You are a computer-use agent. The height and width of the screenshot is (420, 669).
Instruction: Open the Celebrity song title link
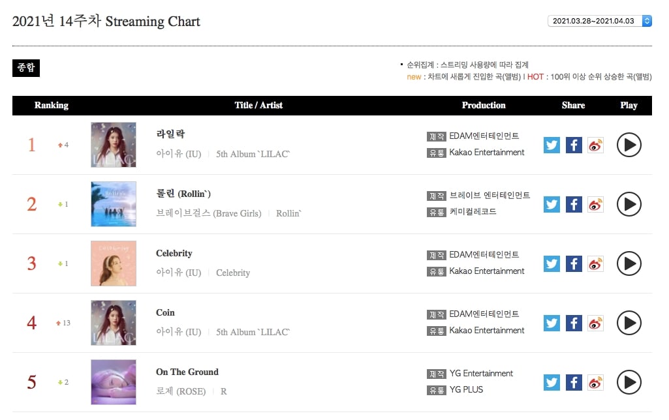(x=174, y=253)
